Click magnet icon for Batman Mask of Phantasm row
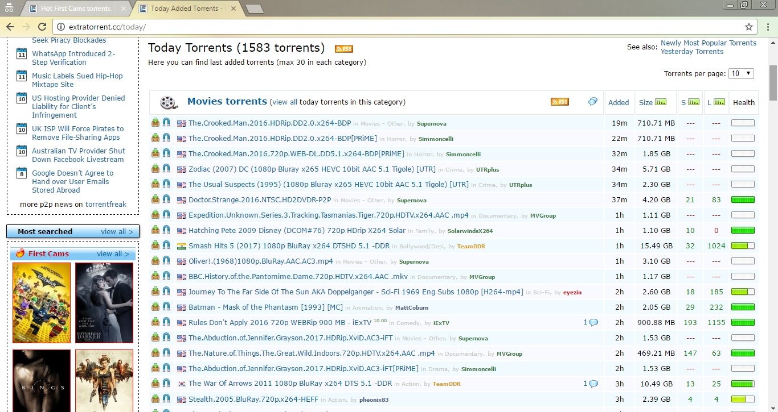The height and width of the screenshot is (412, 778). point(166,307)
